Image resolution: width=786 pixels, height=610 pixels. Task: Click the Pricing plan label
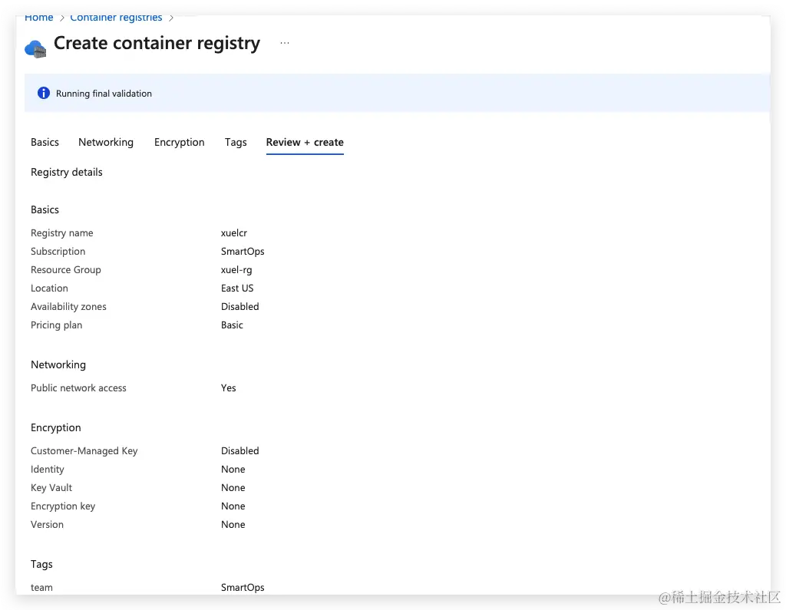[56, 325]
